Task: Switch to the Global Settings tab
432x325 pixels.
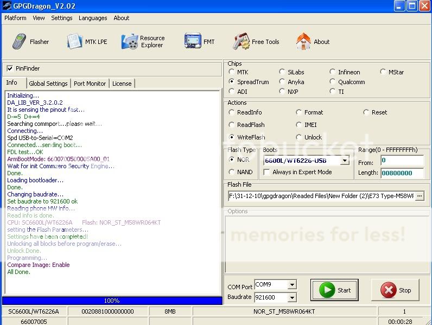Action: pyautogui.click(x=48, y=84)
